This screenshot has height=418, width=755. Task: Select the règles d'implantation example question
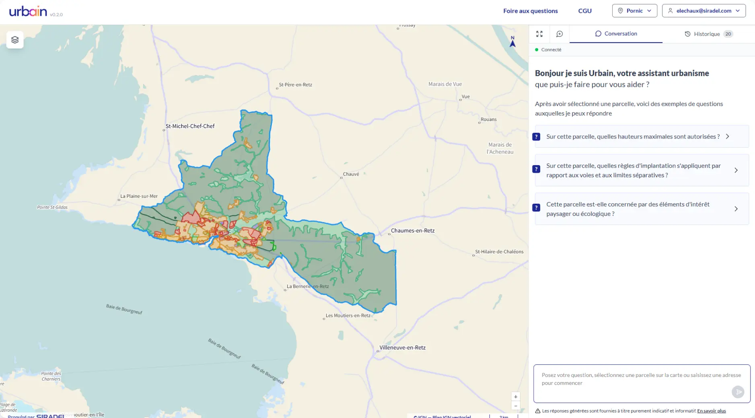click(642, 170)
